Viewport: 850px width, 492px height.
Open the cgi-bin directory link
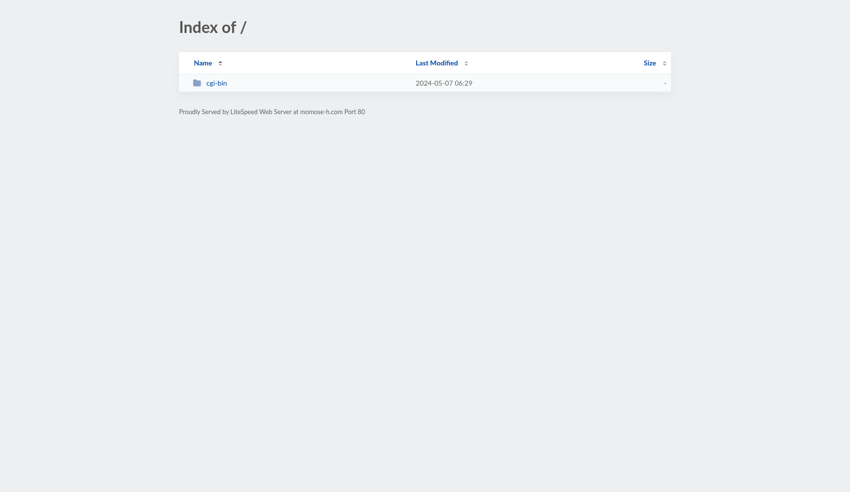pos(216,83)
